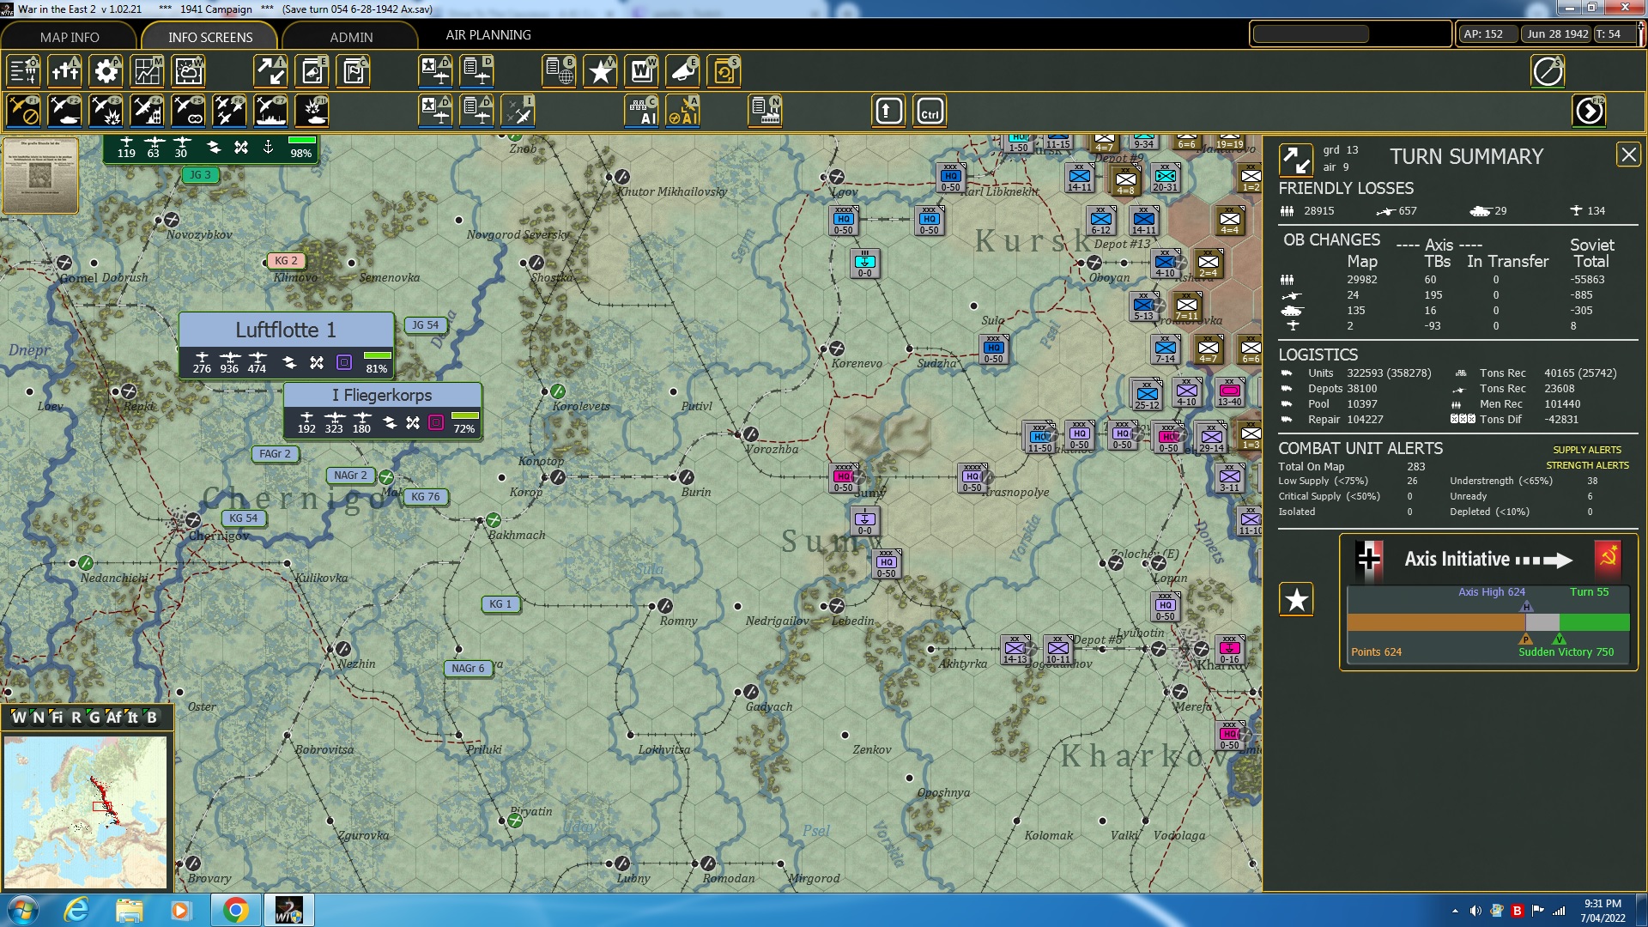1648x927 pixels.
Task: Click the orange AI air directive icon
Action: (x=682, y=112)
